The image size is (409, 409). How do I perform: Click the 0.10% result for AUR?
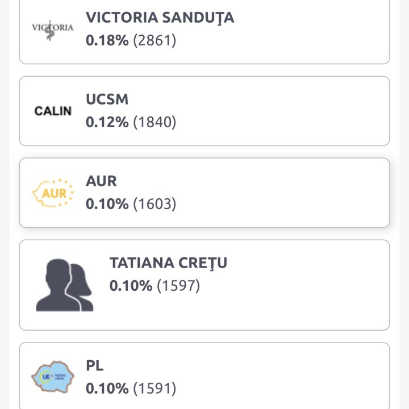[x=107, y=204]
